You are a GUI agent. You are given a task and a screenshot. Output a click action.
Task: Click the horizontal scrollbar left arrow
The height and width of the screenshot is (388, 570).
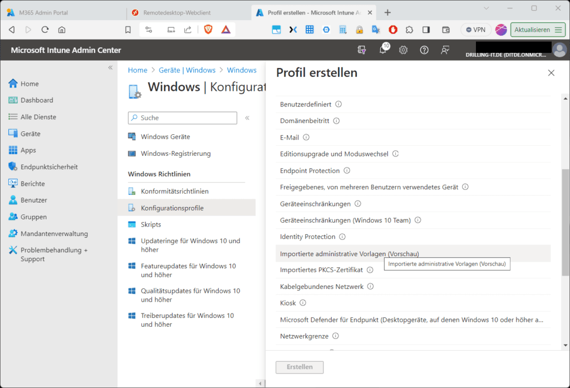[261, 384]
